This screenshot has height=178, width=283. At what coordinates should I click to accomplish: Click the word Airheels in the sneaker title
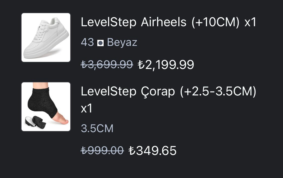[x=163, y=22]
